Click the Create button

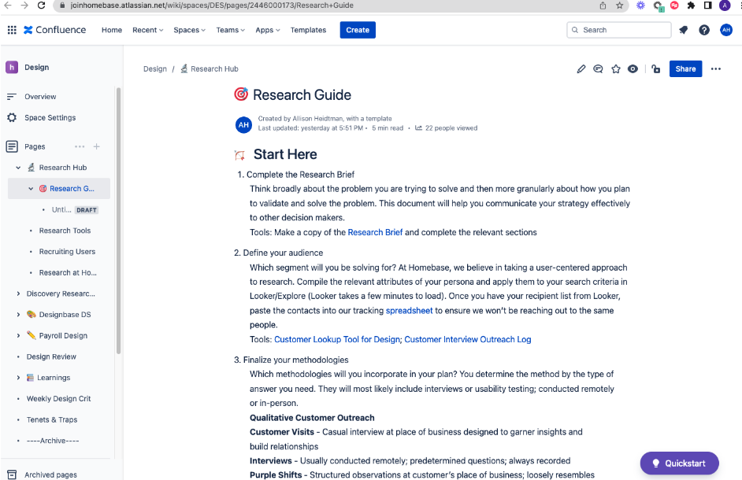pos(358,30)
